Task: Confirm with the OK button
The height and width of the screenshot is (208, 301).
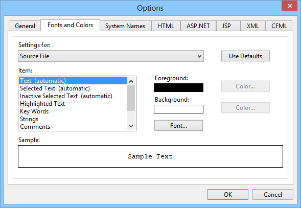Action: [228, 195]
